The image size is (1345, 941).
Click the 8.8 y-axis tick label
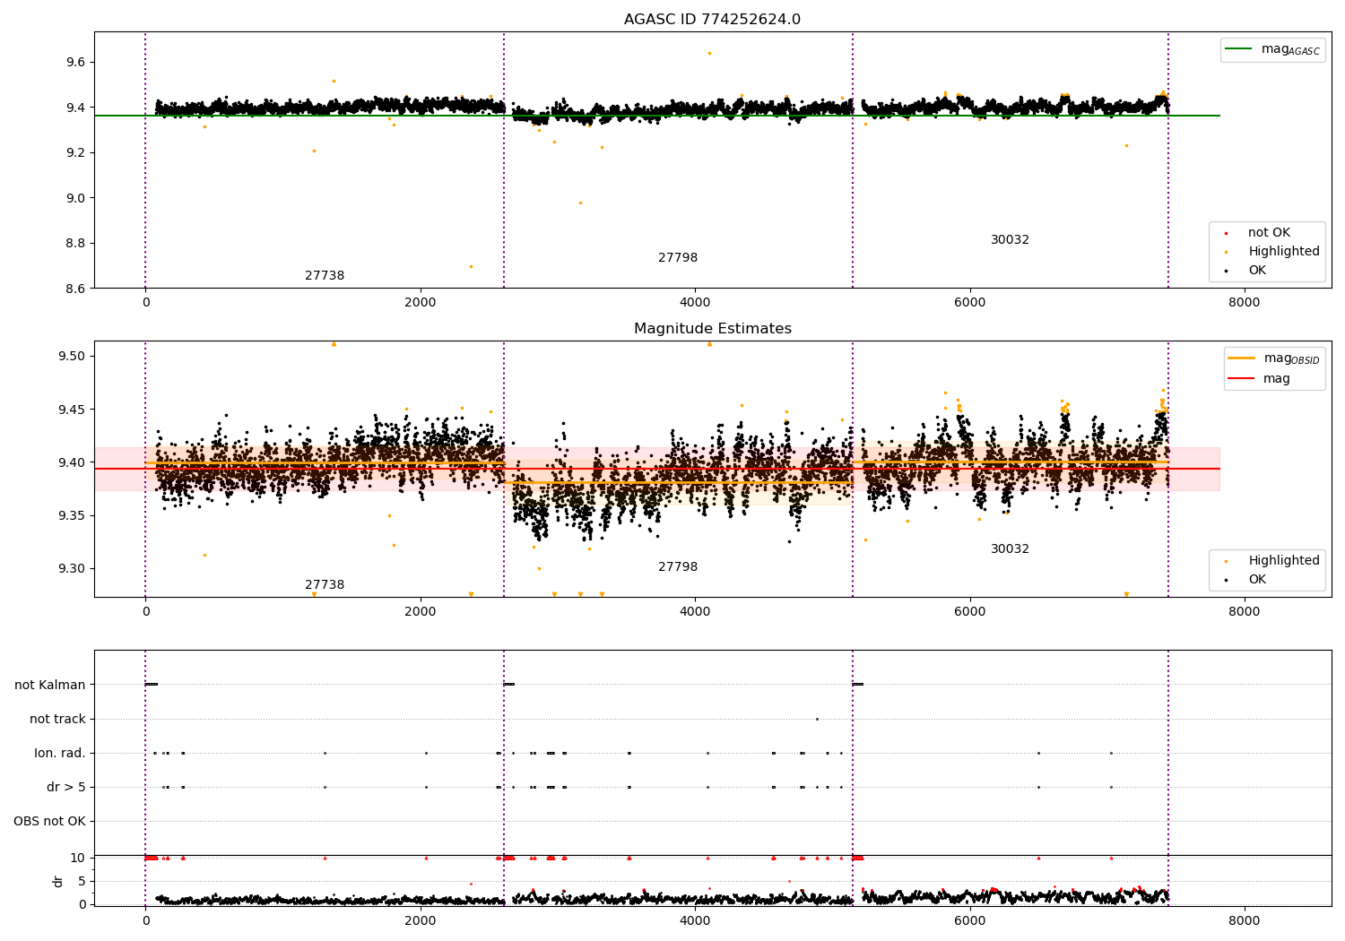(75, 243)
